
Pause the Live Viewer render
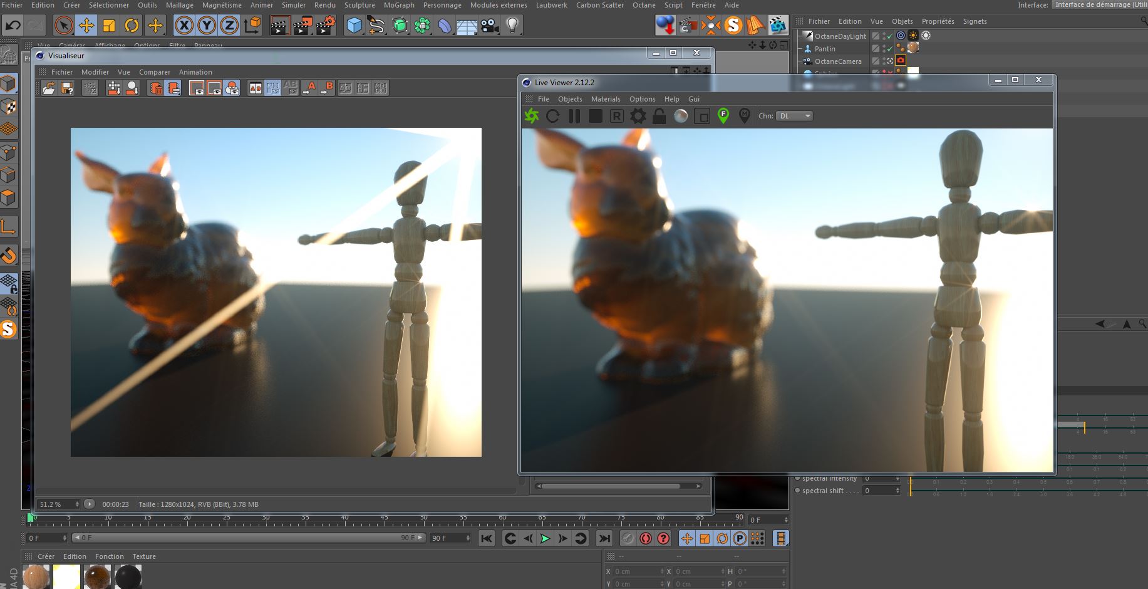coord(574,116)
